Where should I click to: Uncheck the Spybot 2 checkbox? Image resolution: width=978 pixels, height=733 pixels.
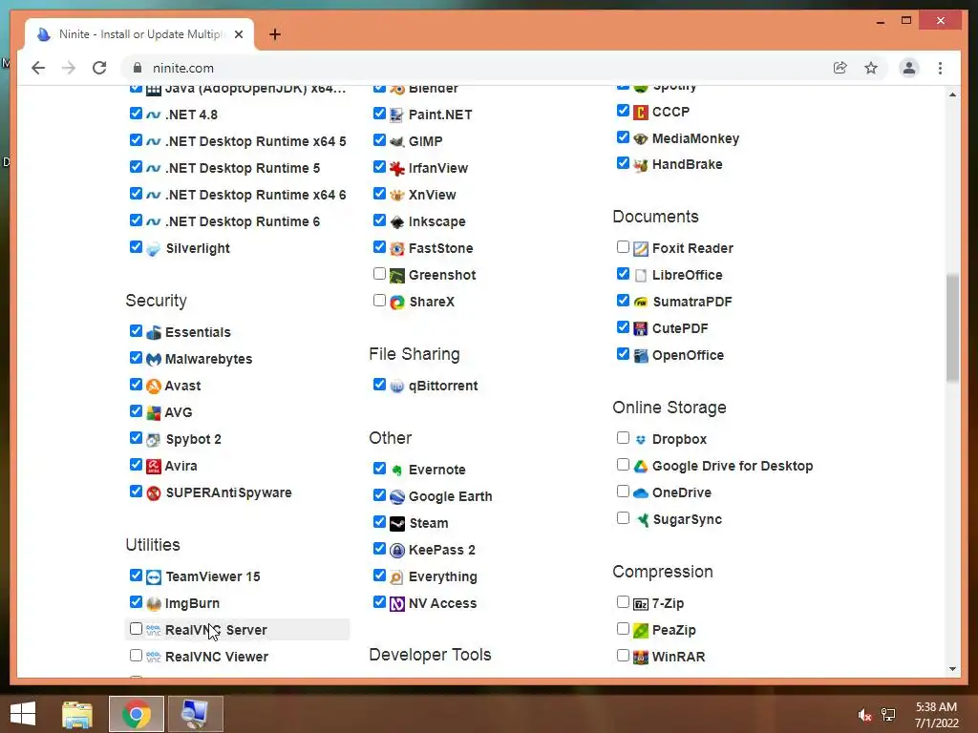pos(136,437)
